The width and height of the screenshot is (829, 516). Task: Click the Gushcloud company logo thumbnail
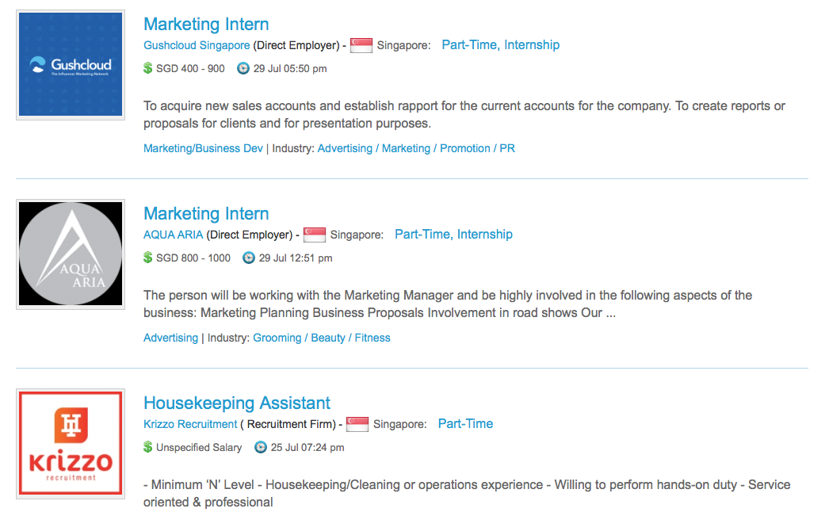71,64
